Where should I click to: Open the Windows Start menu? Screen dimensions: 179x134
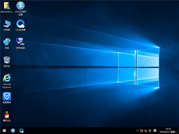[4, 130]
